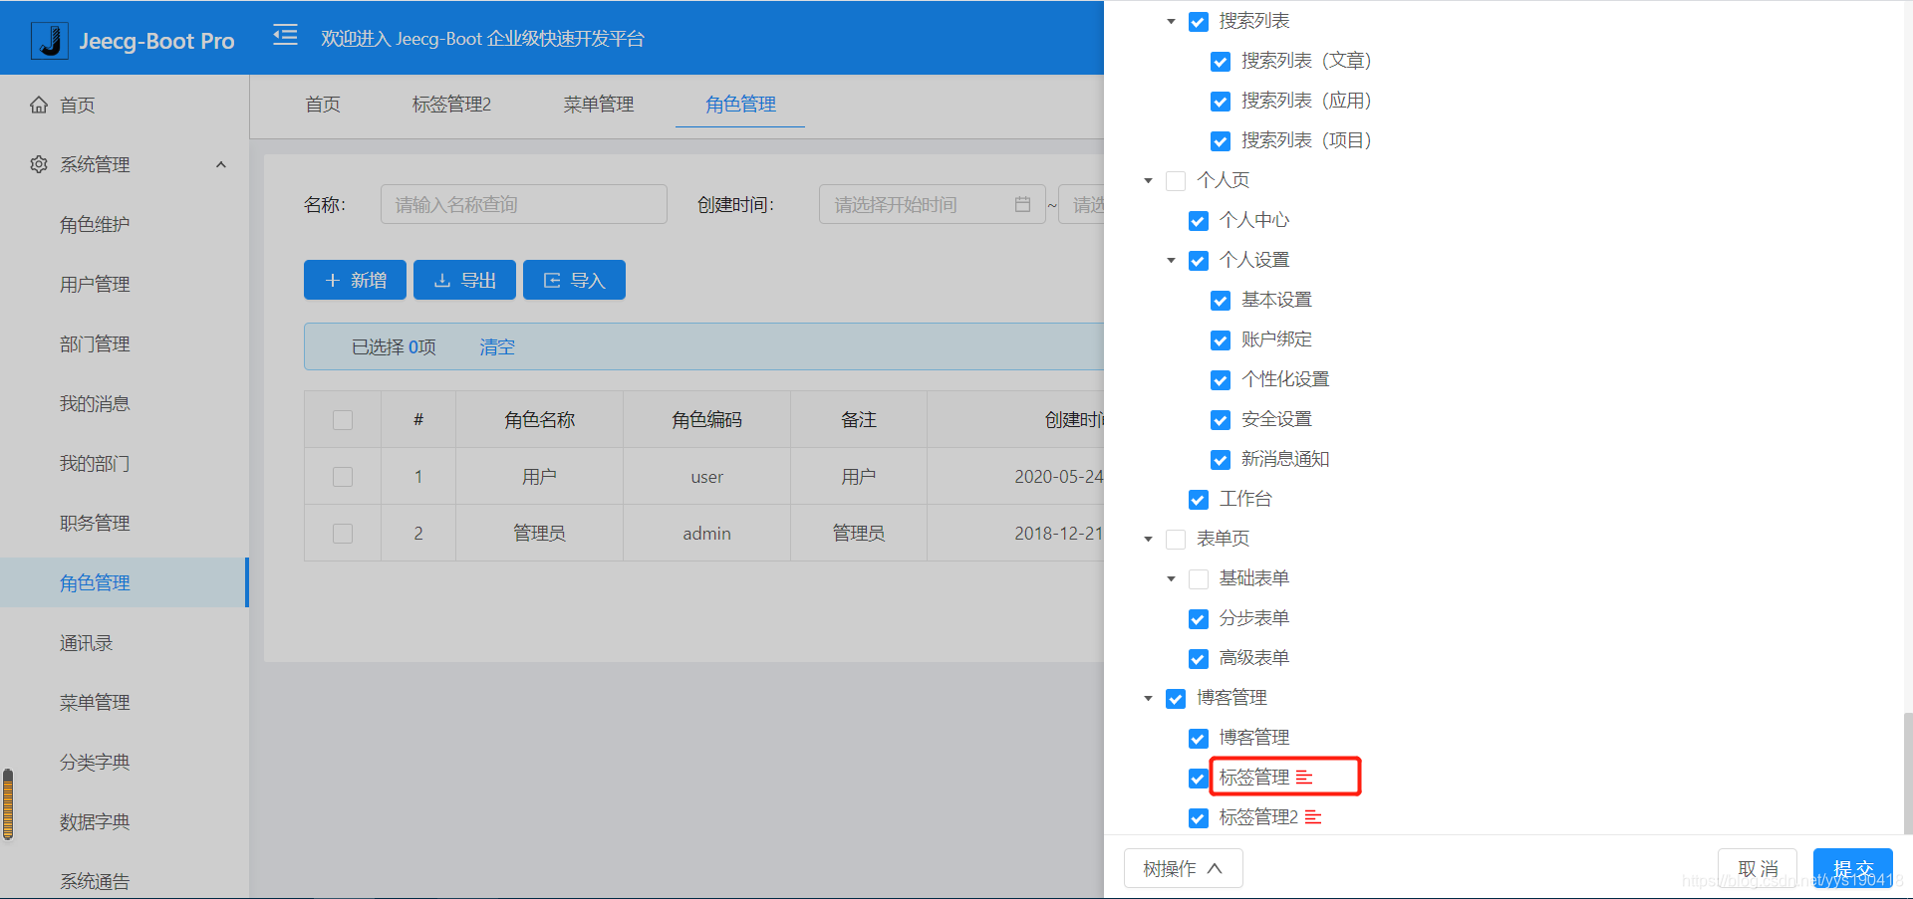Collapse the 搜索列表 tree node
The image size is (1913, 899).
tap(1171, 21)
